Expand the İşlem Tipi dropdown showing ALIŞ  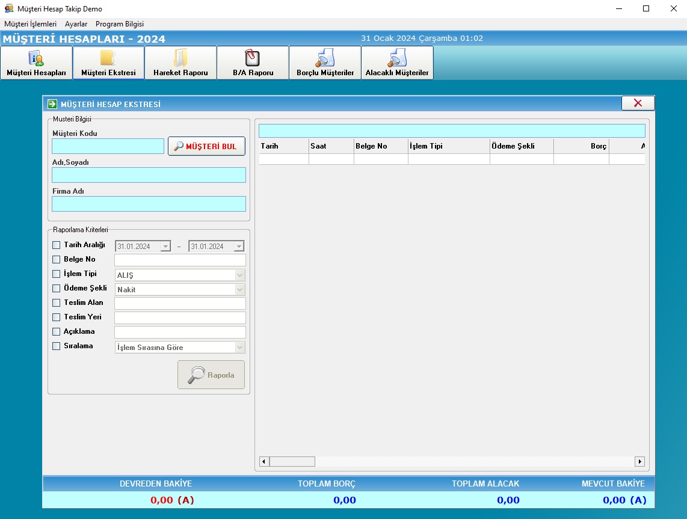click(239, 275)
